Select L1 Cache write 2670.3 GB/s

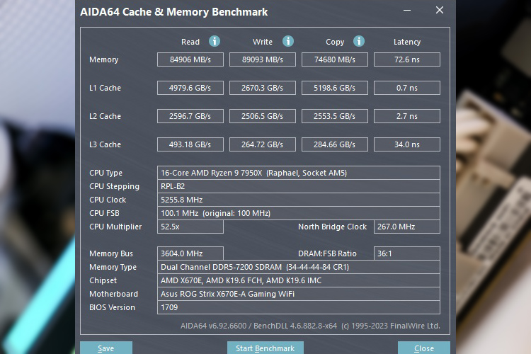pyautogui.click(x=263, y=88)
